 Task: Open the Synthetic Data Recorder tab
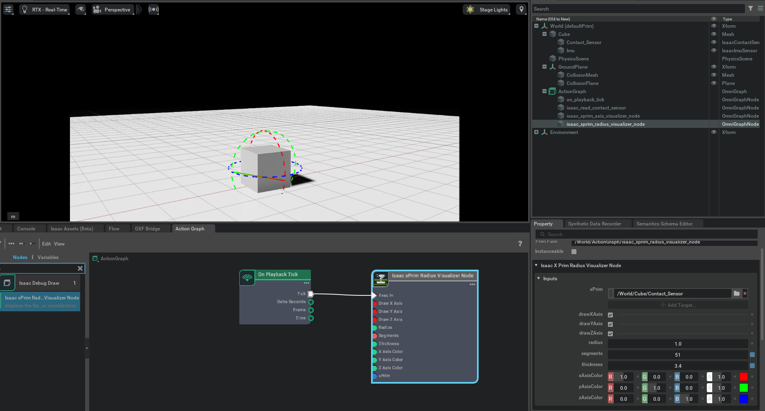[594, 224]
